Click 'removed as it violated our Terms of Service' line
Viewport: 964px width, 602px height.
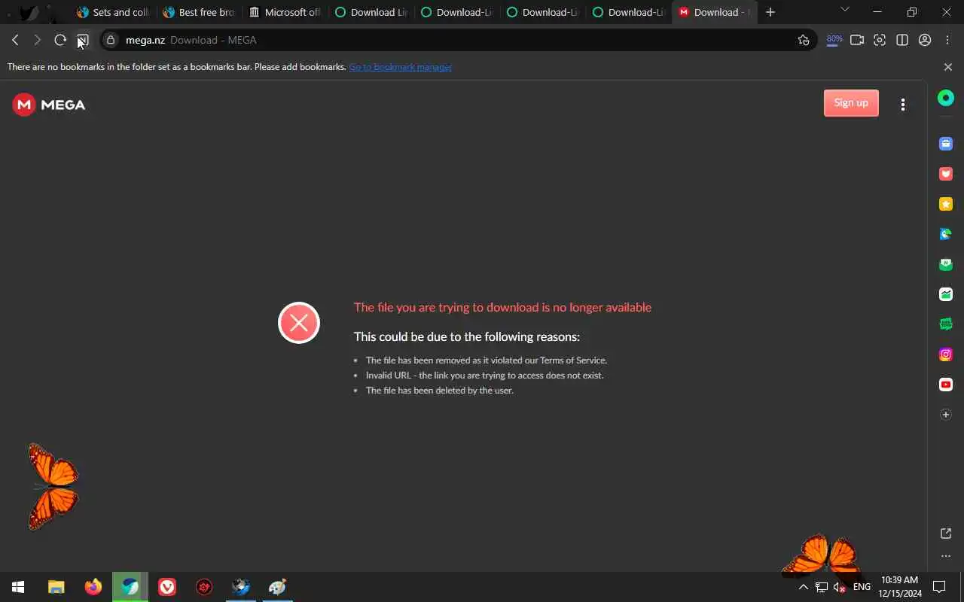click(487, 360)
